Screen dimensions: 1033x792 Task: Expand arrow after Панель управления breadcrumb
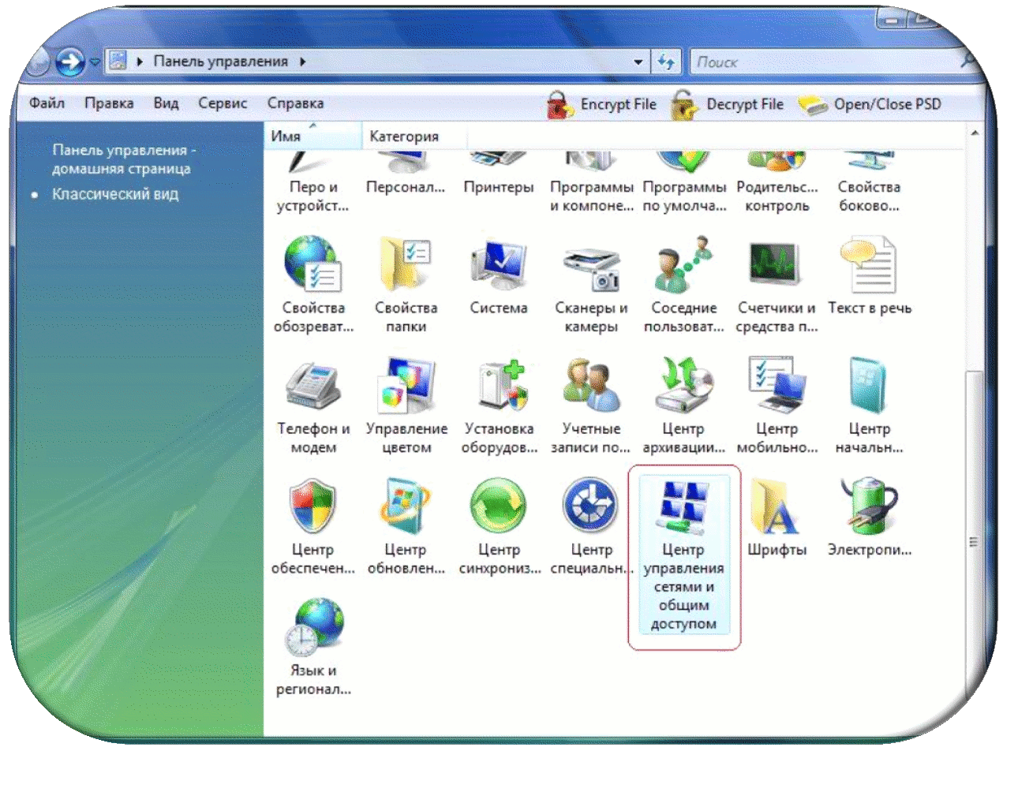click(302, 62)
